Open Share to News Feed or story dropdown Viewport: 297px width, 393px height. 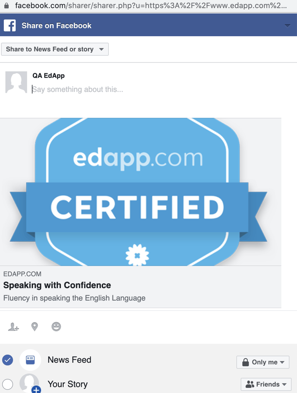pyautogui.click(x=55, y=49)
